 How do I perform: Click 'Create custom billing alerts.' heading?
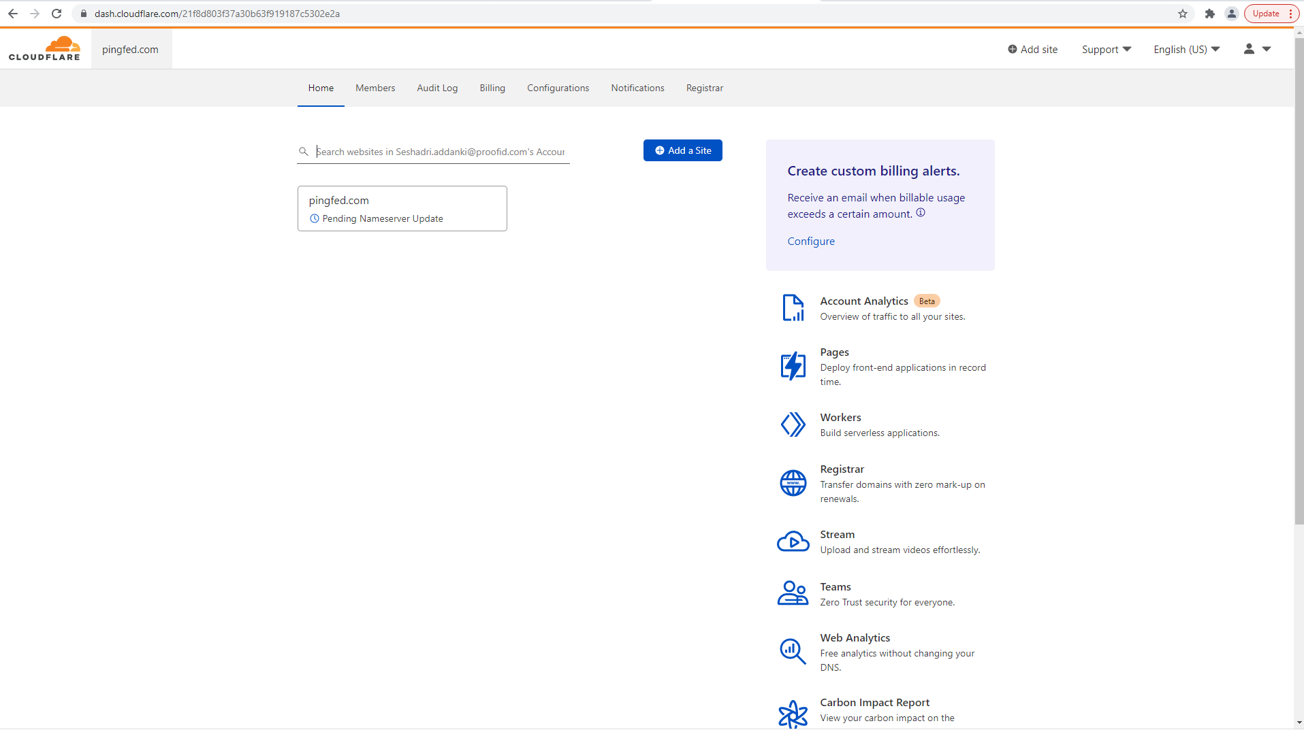[x=873, y=171]
